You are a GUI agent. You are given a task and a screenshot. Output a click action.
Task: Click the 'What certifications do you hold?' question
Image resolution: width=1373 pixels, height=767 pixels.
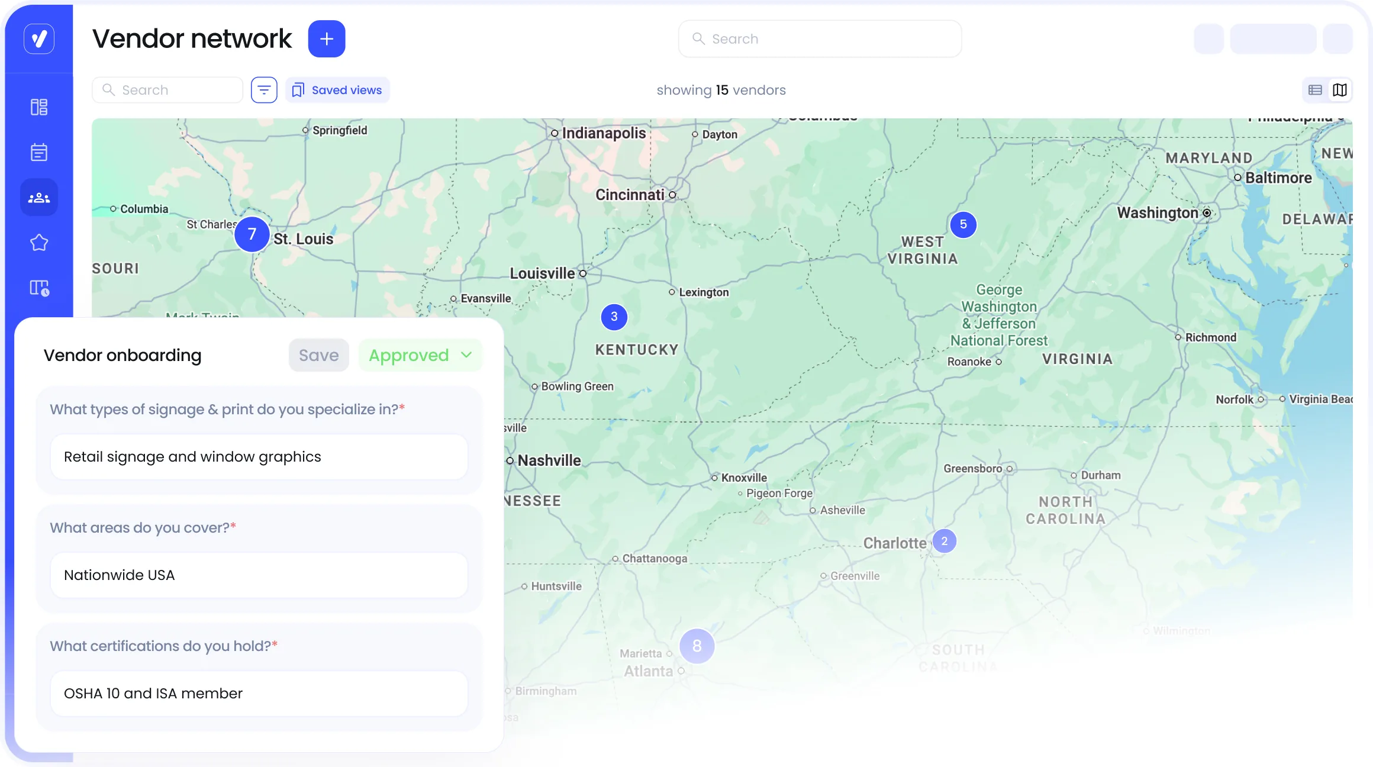(163, 646)
